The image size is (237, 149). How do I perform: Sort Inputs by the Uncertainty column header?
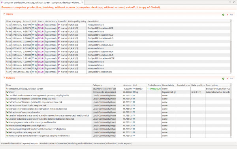click(x=51, y=21)
